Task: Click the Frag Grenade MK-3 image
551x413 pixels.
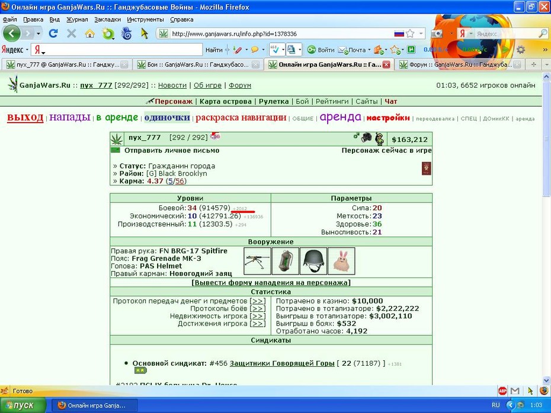Action: click(x=286, y=261)
